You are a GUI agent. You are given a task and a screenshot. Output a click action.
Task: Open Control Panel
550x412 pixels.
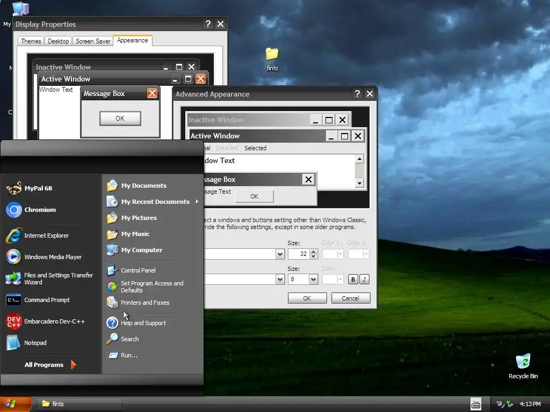tap(131, 270)
